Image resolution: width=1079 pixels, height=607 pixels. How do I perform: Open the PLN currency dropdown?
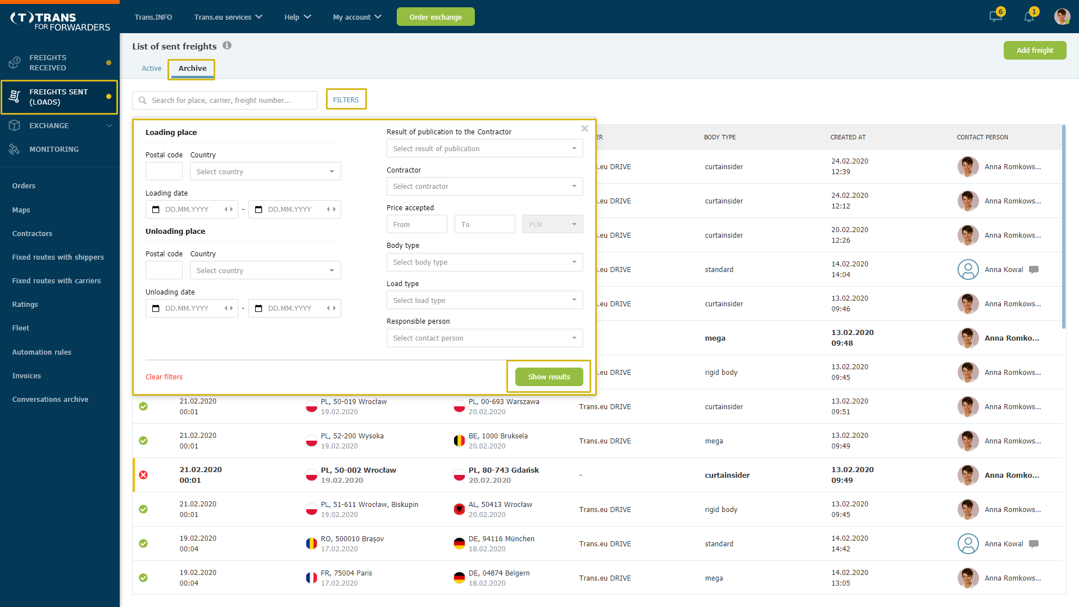click(x=552, y=224)
